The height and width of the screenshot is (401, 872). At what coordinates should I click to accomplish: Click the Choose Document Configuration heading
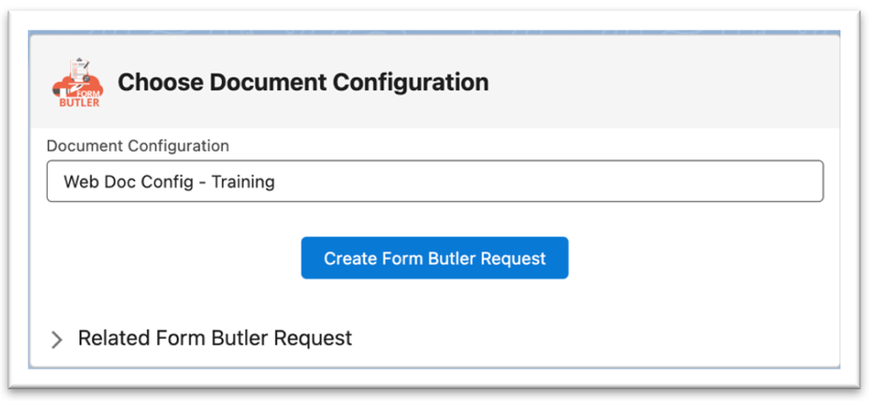click(303, 83)
